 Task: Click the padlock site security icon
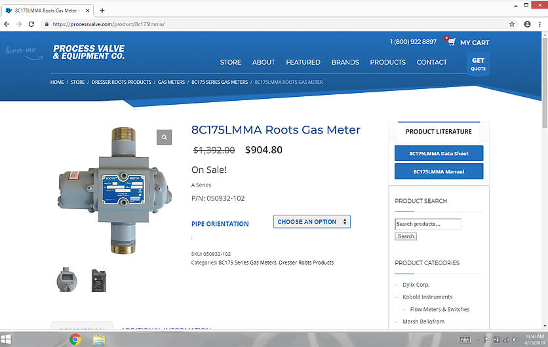coord(47,24)
